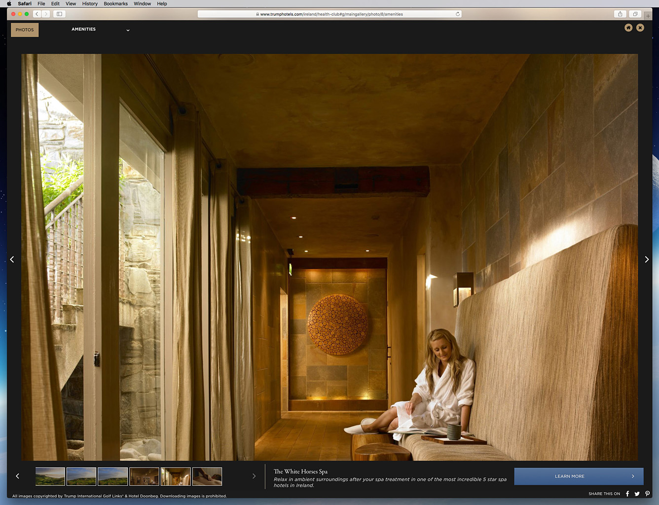The width and height of the screenshot is (659, 505).
Task: Share the photo on Twitter
Action: 637,494
